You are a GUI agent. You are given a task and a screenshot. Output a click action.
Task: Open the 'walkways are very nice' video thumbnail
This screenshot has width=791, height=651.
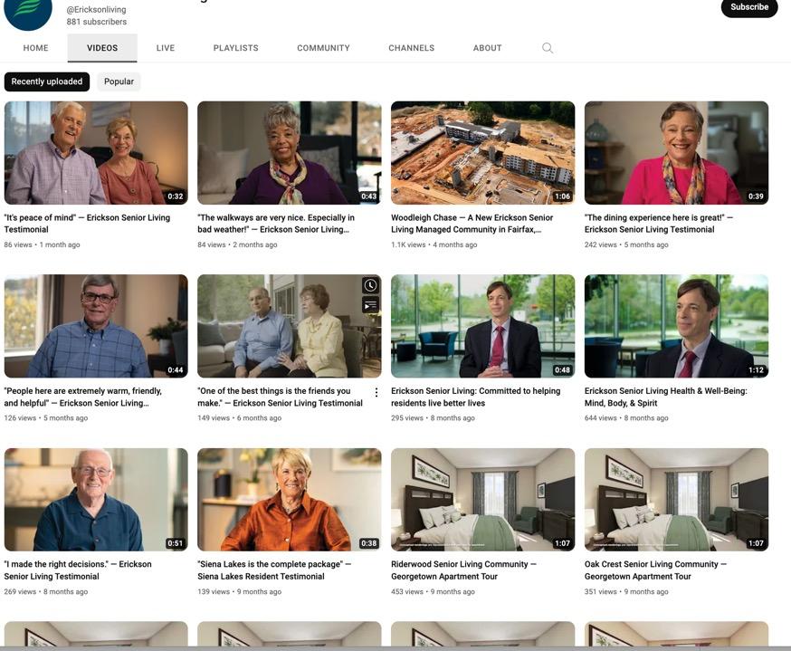coord(289,153)
